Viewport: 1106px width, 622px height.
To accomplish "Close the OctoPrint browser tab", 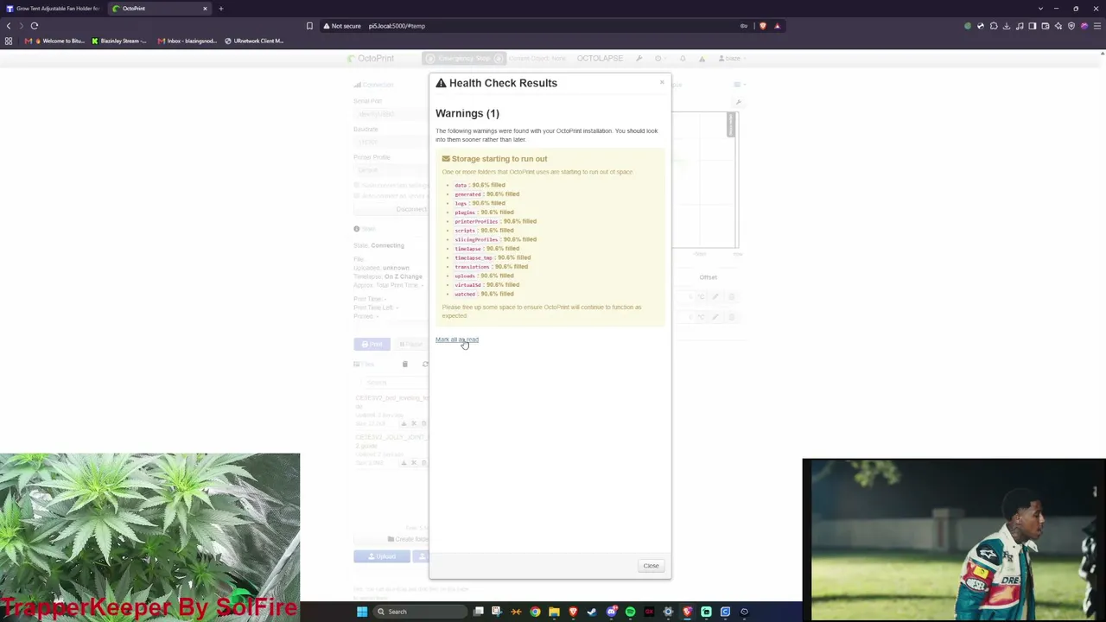I will 205,9.
